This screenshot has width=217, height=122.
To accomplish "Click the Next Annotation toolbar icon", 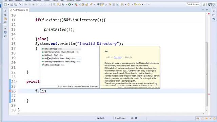I will point(122,4).
